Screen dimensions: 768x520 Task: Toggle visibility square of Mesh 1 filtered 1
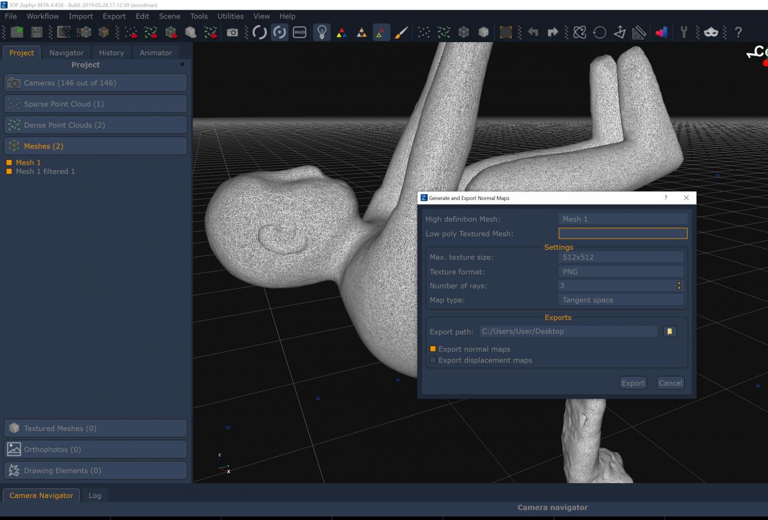[9, 172]
